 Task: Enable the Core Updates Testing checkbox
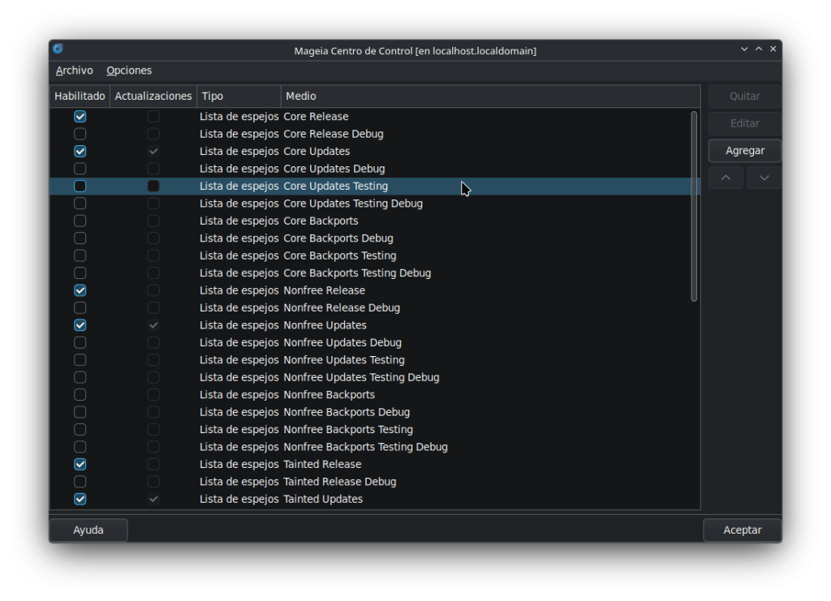pyautogui.click(x=80, y=186)
